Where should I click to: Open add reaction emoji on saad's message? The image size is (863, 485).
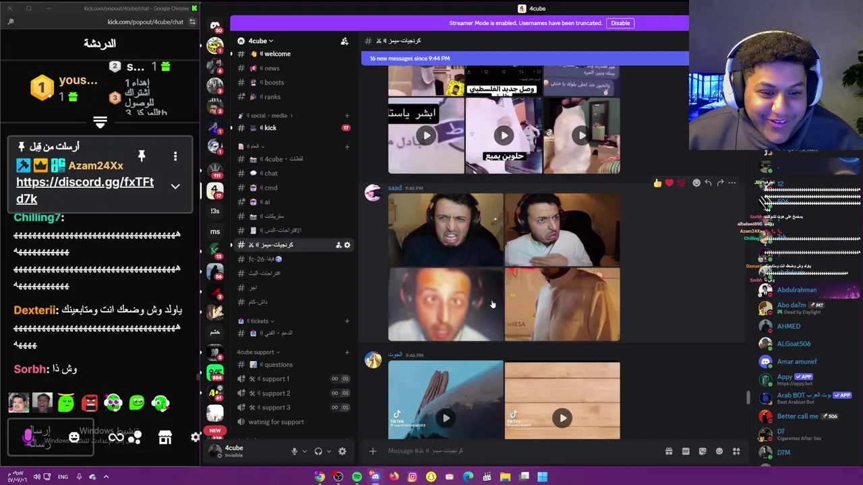click(696, 183)
